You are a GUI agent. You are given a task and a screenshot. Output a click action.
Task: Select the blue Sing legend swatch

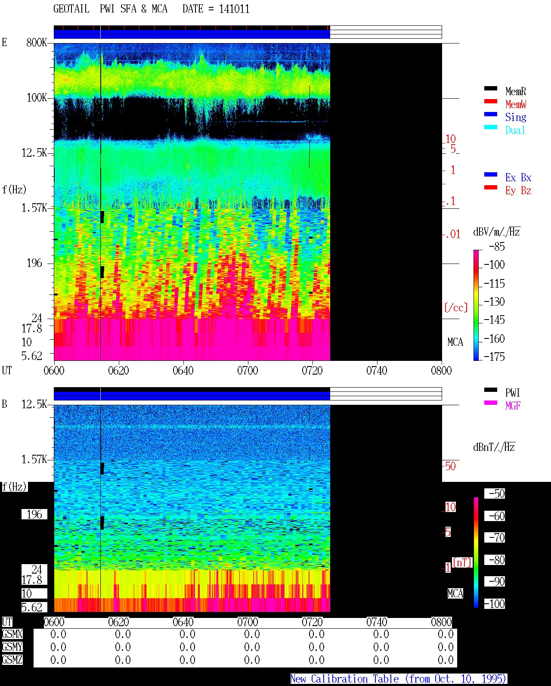[x=491, y=114]
